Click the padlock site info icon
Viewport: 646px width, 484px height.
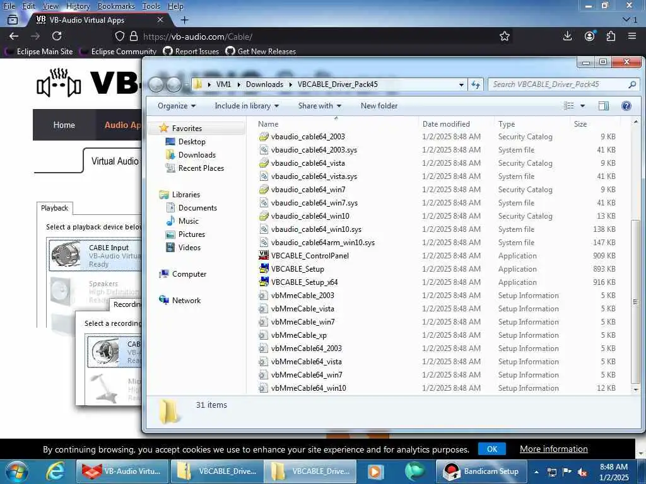click(134, 36)
